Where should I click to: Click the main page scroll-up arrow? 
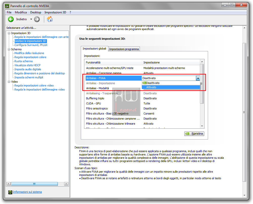coord(244,28)
